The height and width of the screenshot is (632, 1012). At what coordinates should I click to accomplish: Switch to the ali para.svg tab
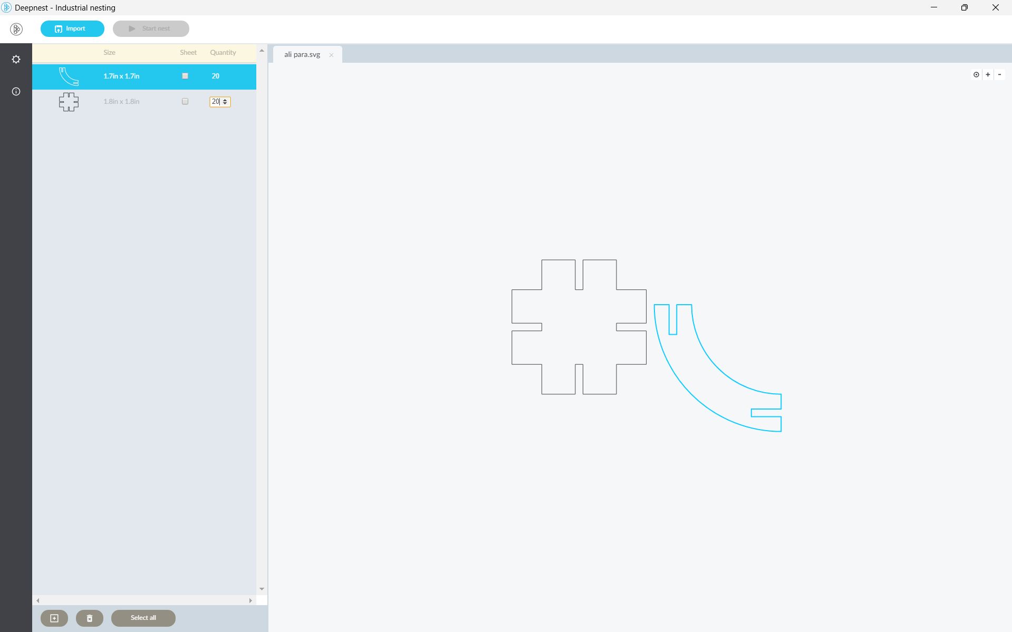click(x=302, y=55)
